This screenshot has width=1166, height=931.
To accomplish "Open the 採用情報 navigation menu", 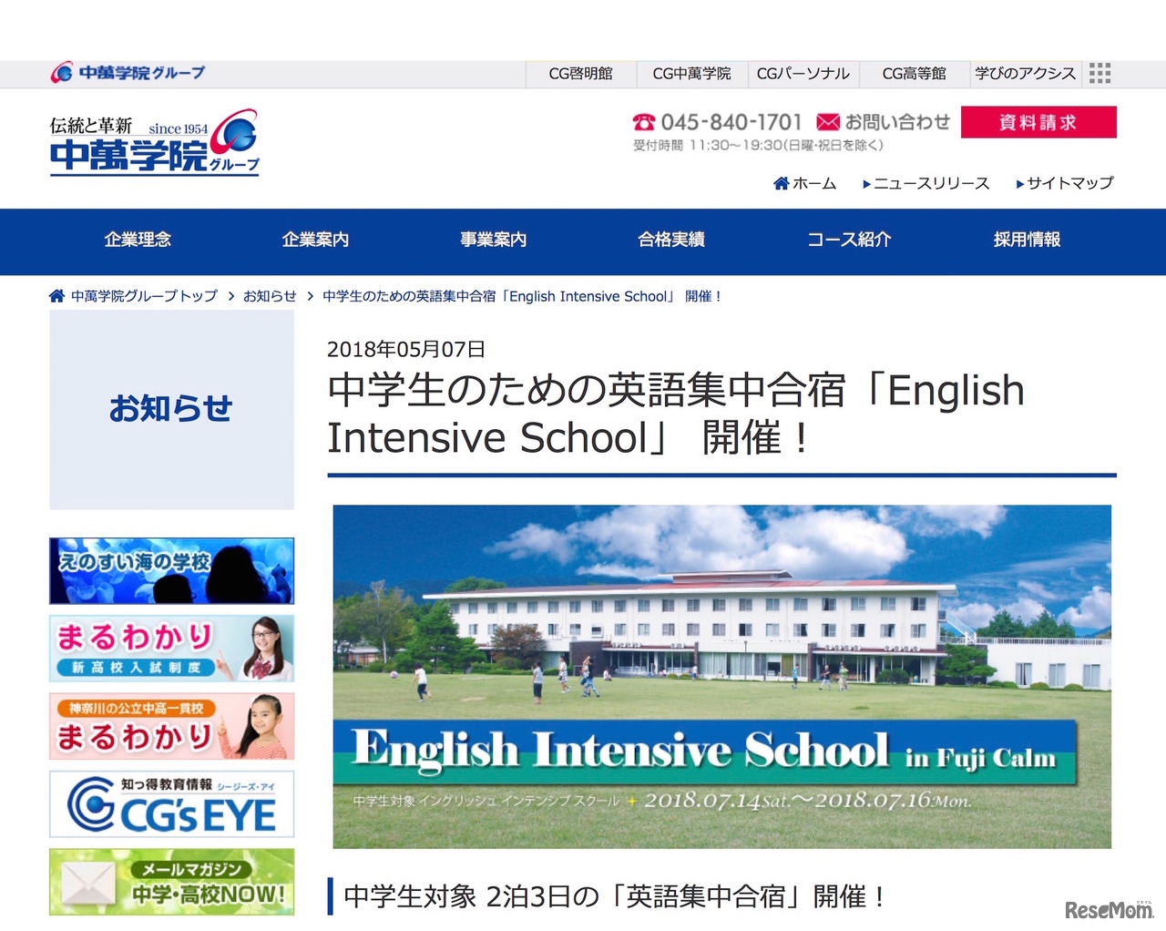I will (x=1025, y=240).
